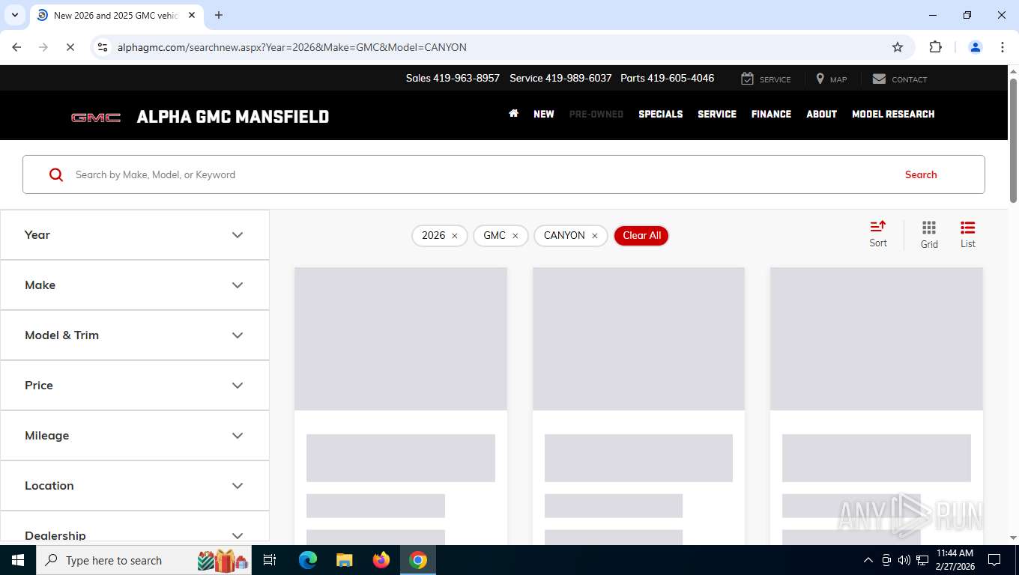Launch Firefox from taskbar
The image size is (1019, 575).
[x=381, y=560]
